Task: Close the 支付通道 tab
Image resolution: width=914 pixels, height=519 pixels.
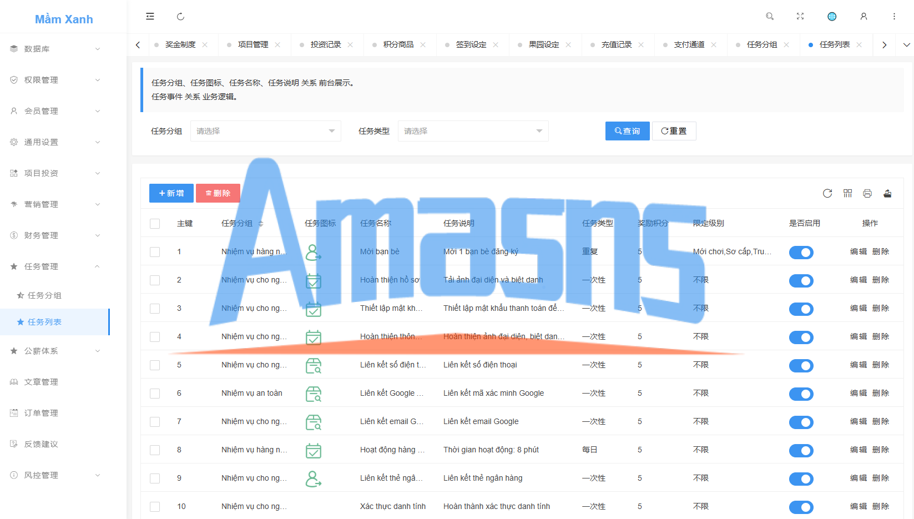Action: [714, 45]
